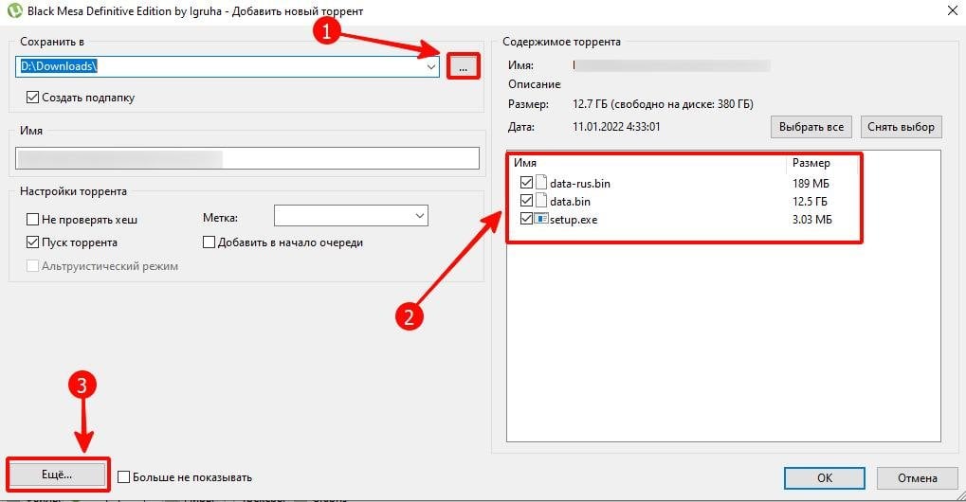Open the browse folder '...' button
This screenshot has height=502, width=966.
[x=463, y=66]
